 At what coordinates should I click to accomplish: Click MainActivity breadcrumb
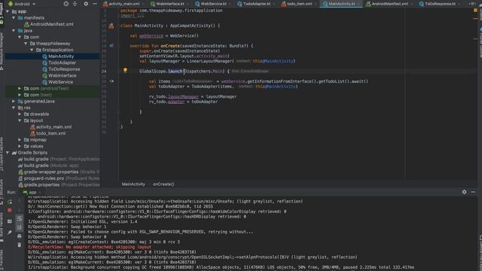(x=133, y=184)
